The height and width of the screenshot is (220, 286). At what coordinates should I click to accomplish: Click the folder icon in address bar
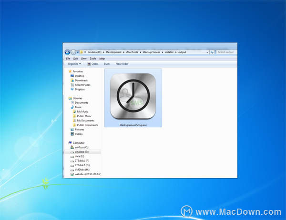click(82, 52)
